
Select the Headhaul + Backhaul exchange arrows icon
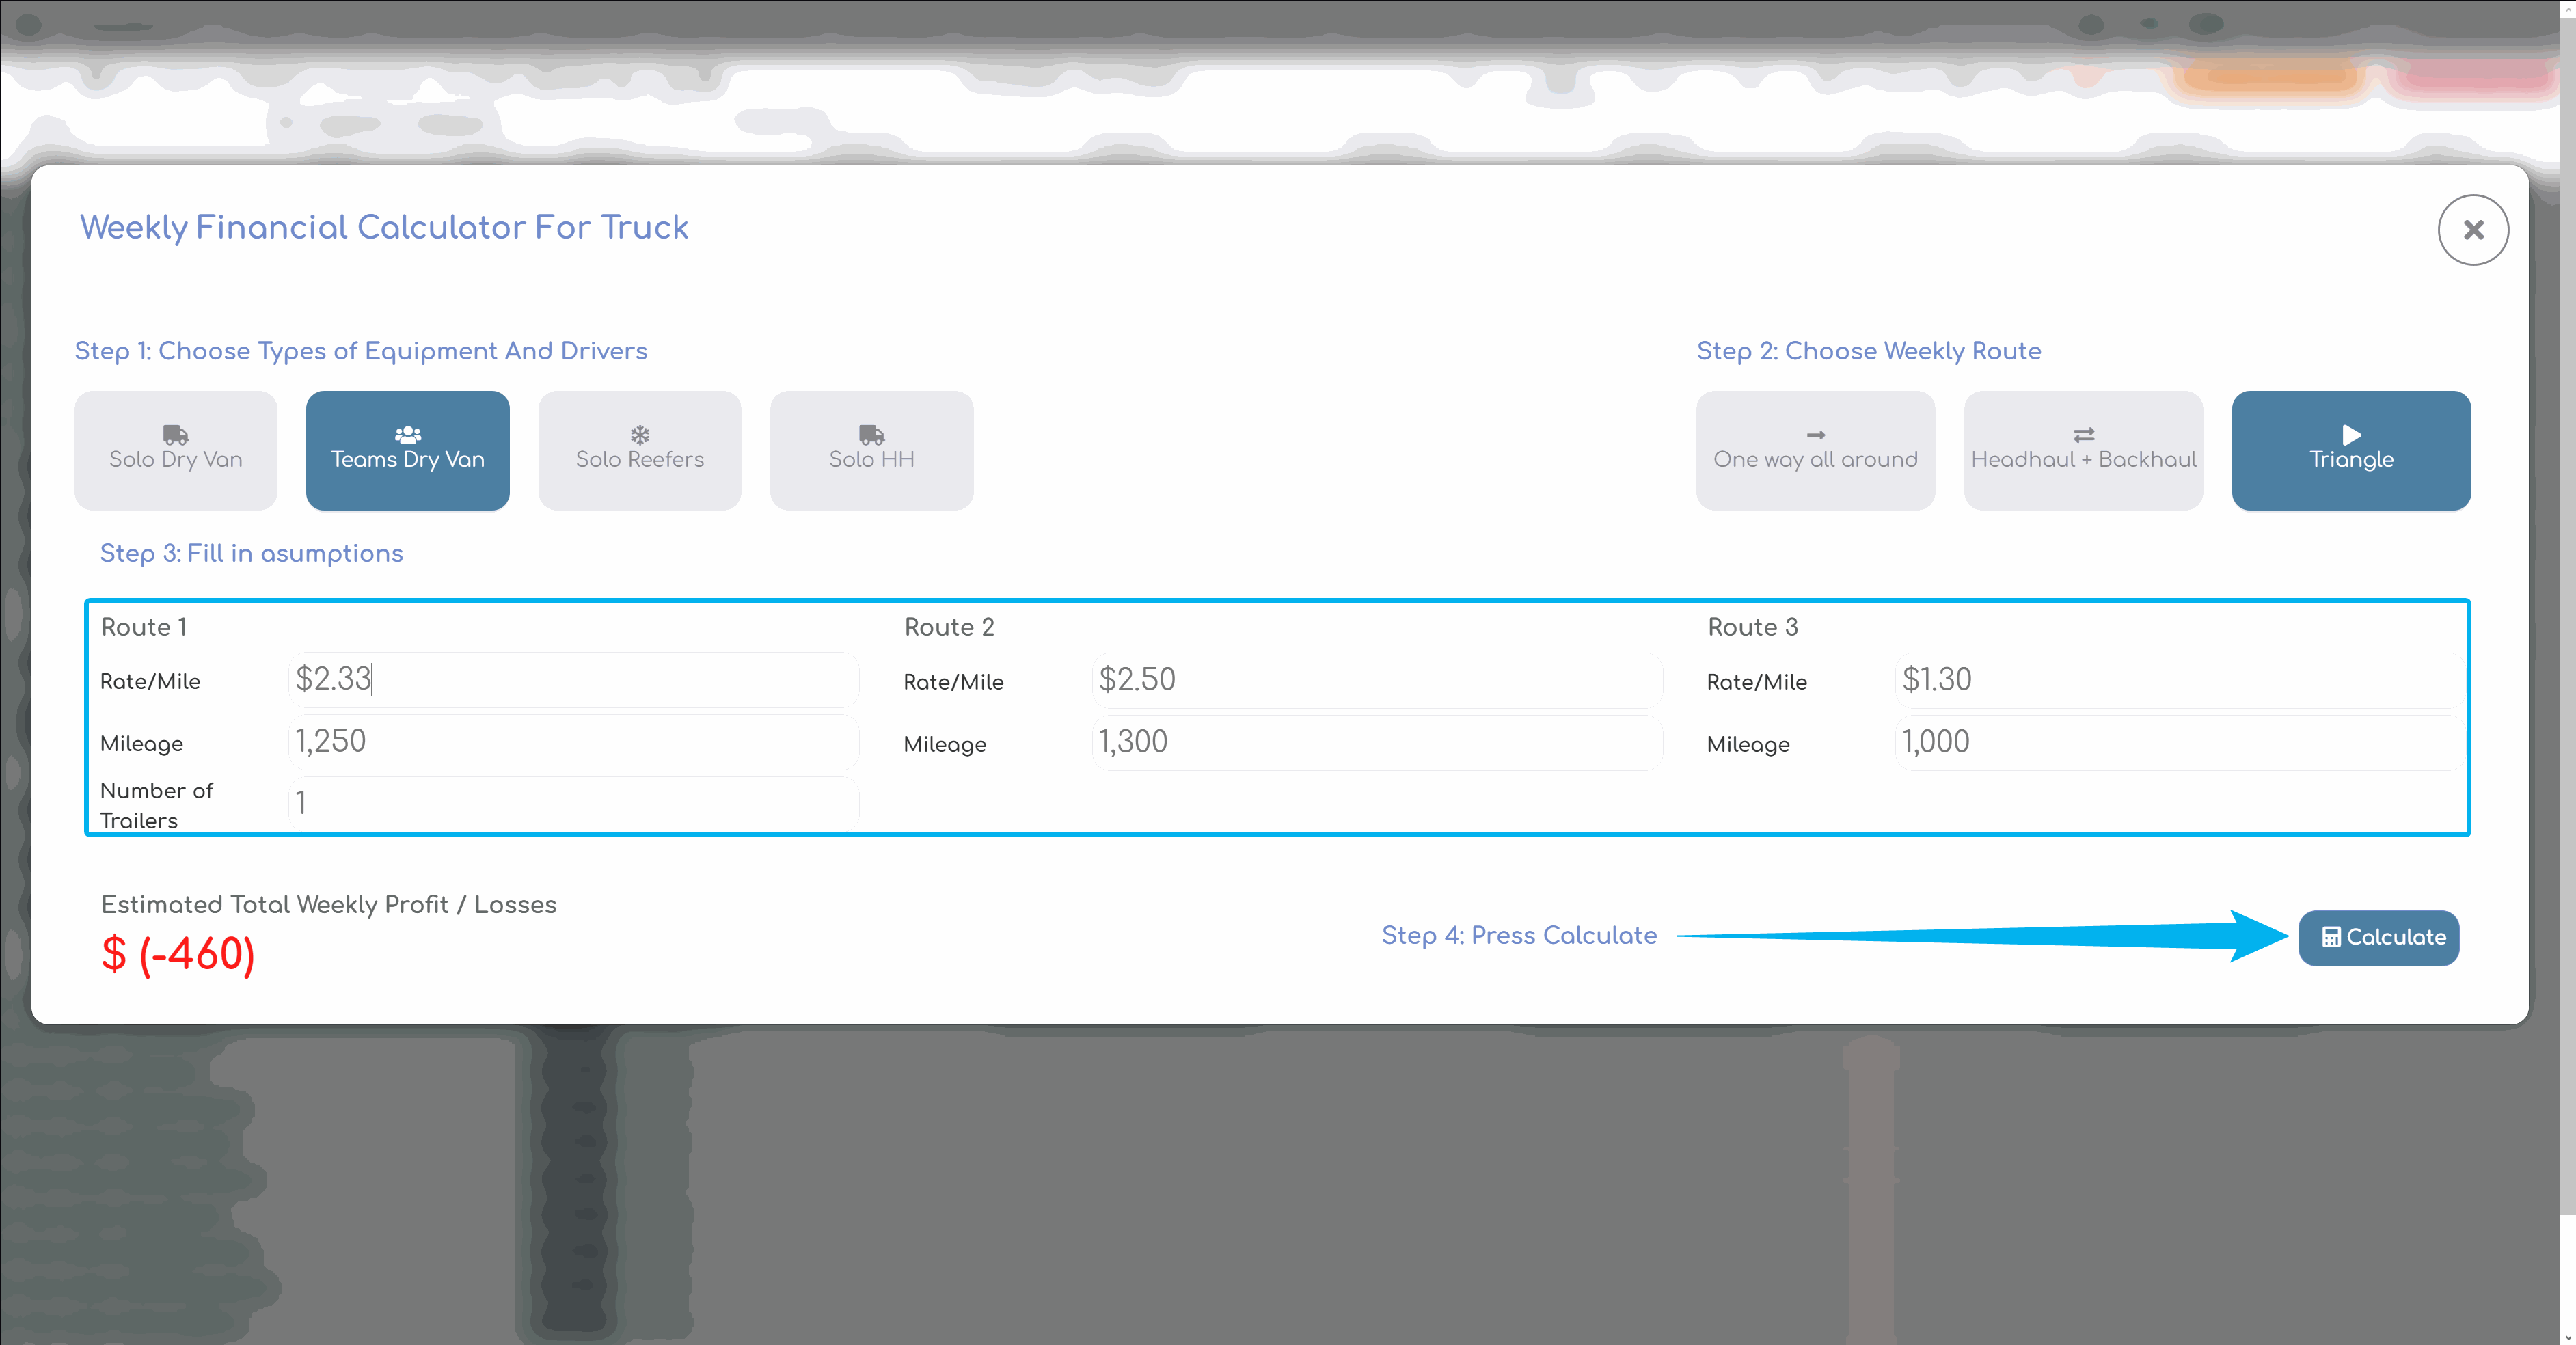[2083, 435]
